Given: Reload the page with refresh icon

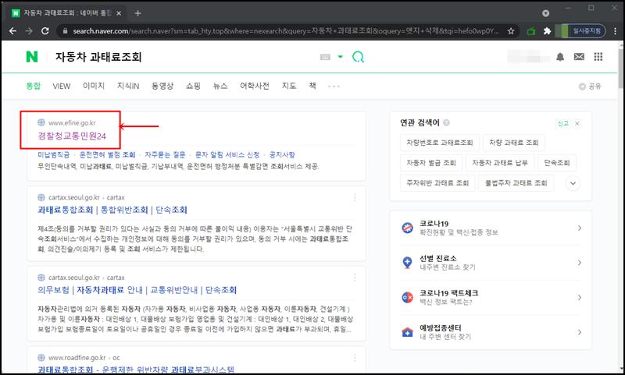Looking at the screenshot, I should click(x=45, y=31).
